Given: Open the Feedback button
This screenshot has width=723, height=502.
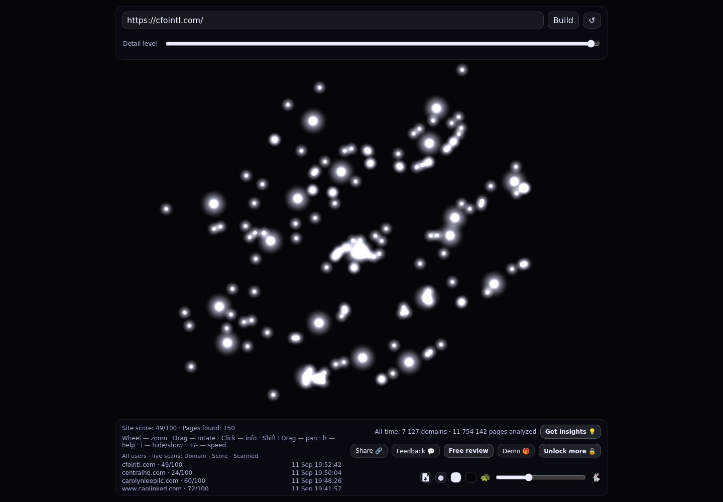Looking at the screenshot, I should click(x=416, y=451).
